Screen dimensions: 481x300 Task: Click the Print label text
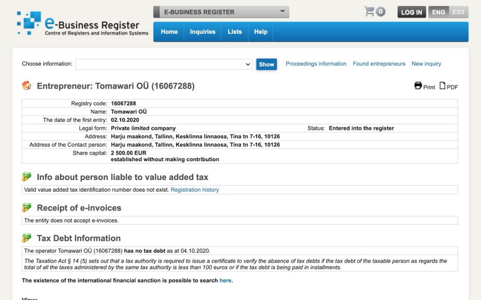[429, 87]
